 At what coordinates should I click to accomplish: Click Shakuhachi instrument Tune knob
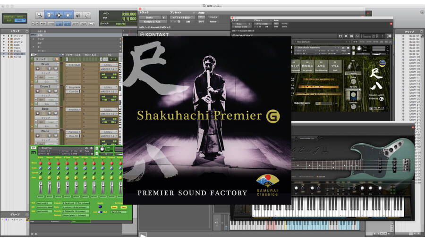[x=359, y=49]
